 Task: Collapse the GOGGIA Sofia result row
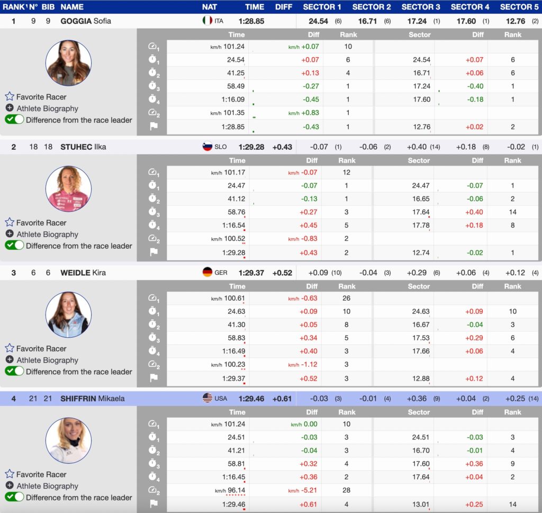pos(85,21)
